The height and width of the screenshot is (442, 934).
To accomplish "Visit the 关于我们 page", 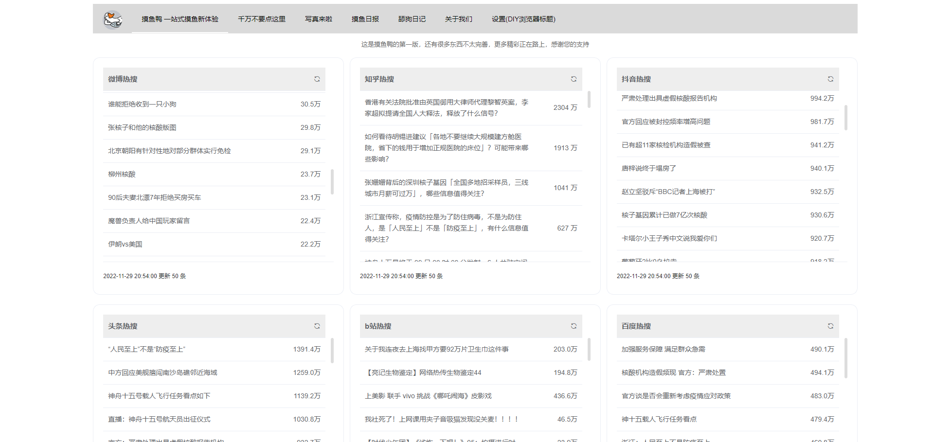I will [458, 19].
